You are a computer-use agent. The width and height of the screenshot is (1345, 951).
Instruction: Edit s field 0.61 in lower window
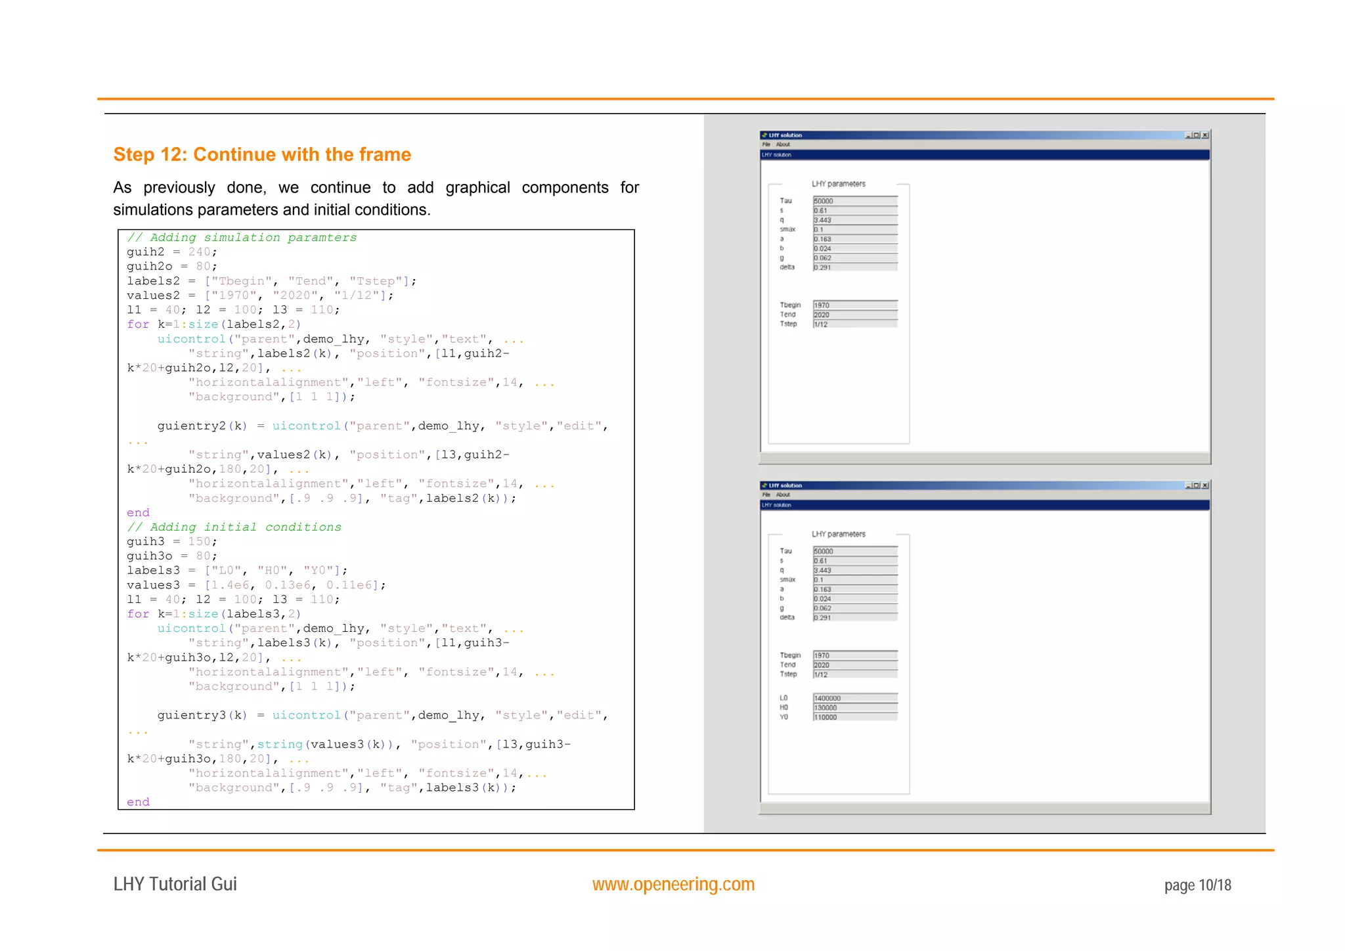click(x=855, y=560)
